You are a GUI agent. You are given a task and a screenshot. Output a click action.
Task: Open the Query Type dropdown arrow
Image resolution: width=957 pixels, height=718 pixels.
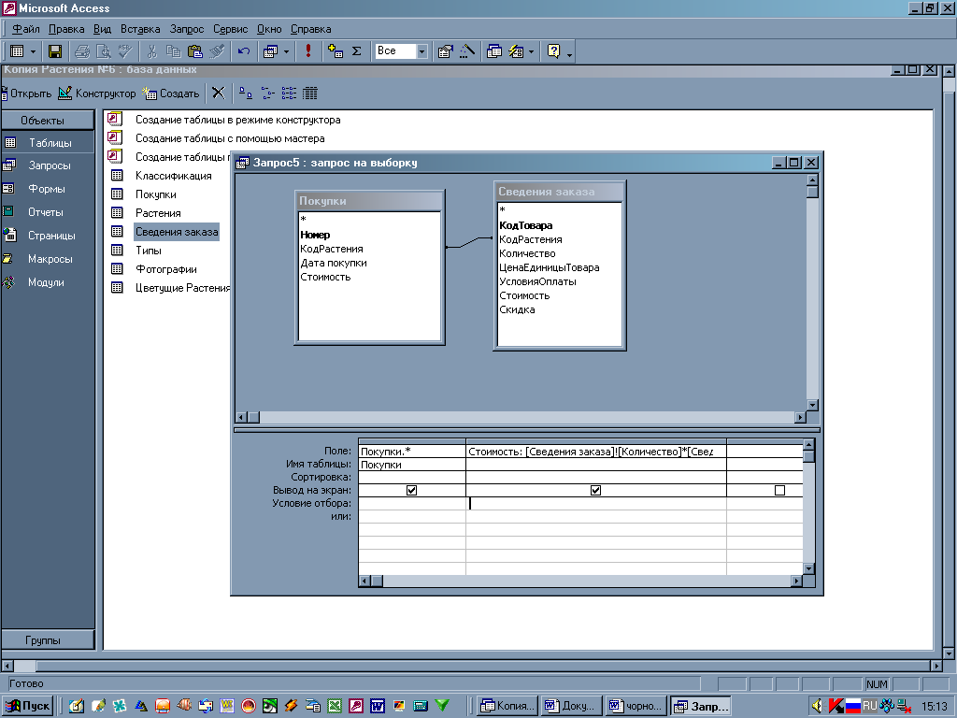point(286,51)
